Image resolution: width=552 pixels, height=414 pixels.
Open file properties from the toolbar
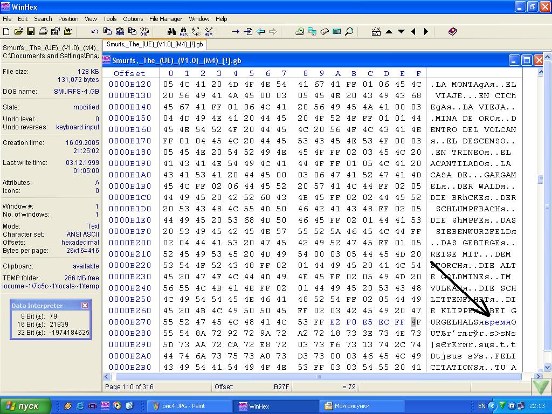pyautogui.click(x=56, y=32)
